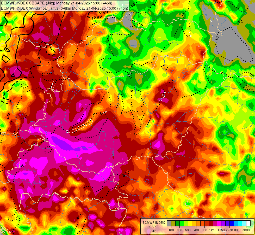Choose the sky blue legend swatch
Screen dimensions: 255x235
(236, 223)
